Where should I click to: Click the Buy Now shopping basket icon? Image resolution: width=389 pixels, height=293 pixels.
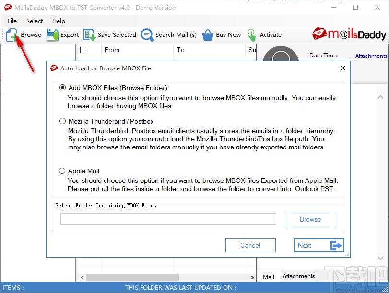pos(208,34)
